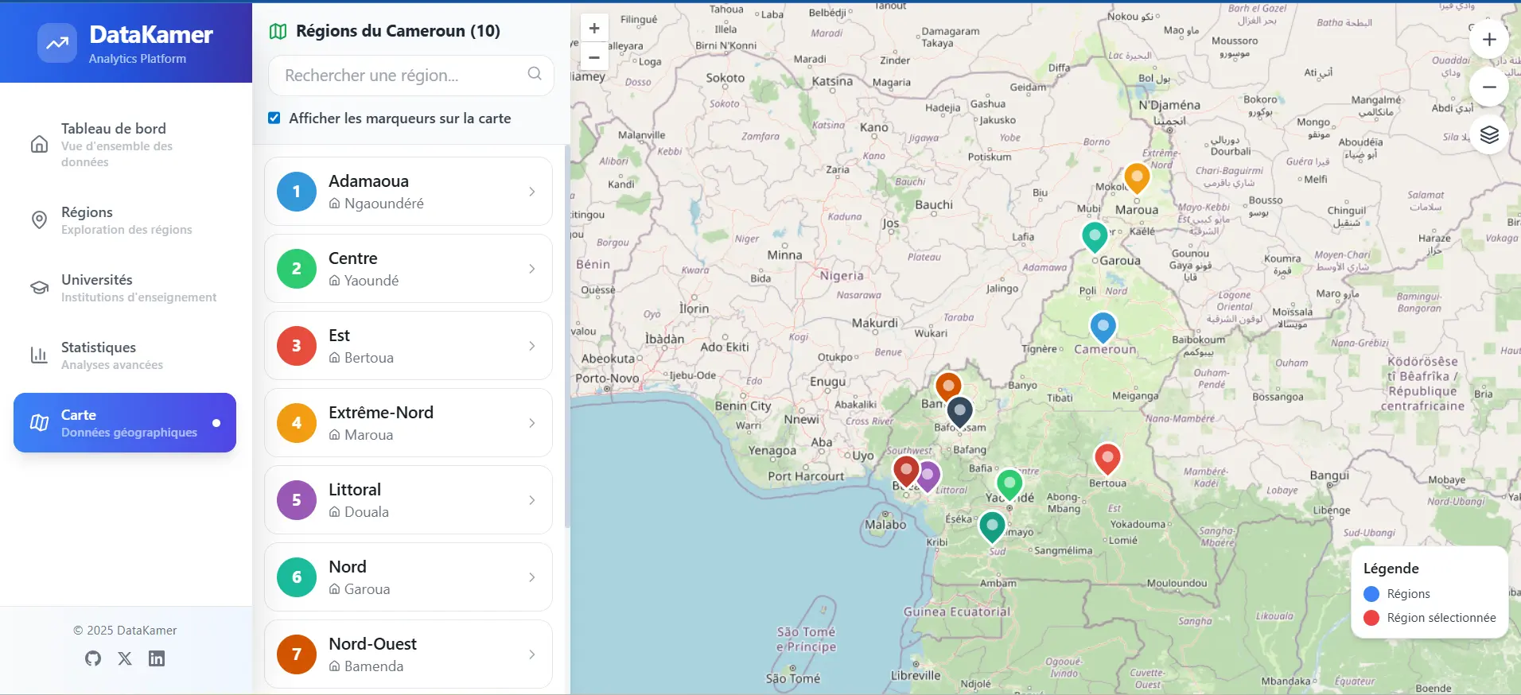Click the round zoom in button
This screenshot has width=1521, height=695.
[x=1489, y=40]
